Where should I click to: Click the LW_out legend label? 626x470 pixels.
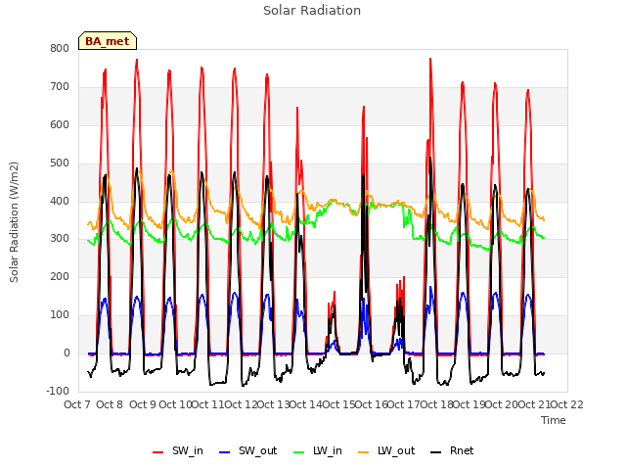396,451
